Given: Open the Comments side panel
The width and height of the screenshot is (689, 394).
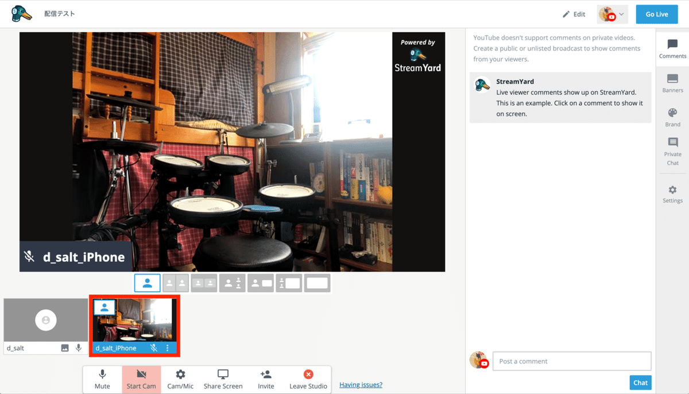Looking at the screenshot, I should click(x=672, y=49).
